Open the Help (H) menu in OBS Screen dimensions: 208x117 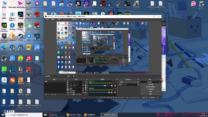tap(88, 19)
